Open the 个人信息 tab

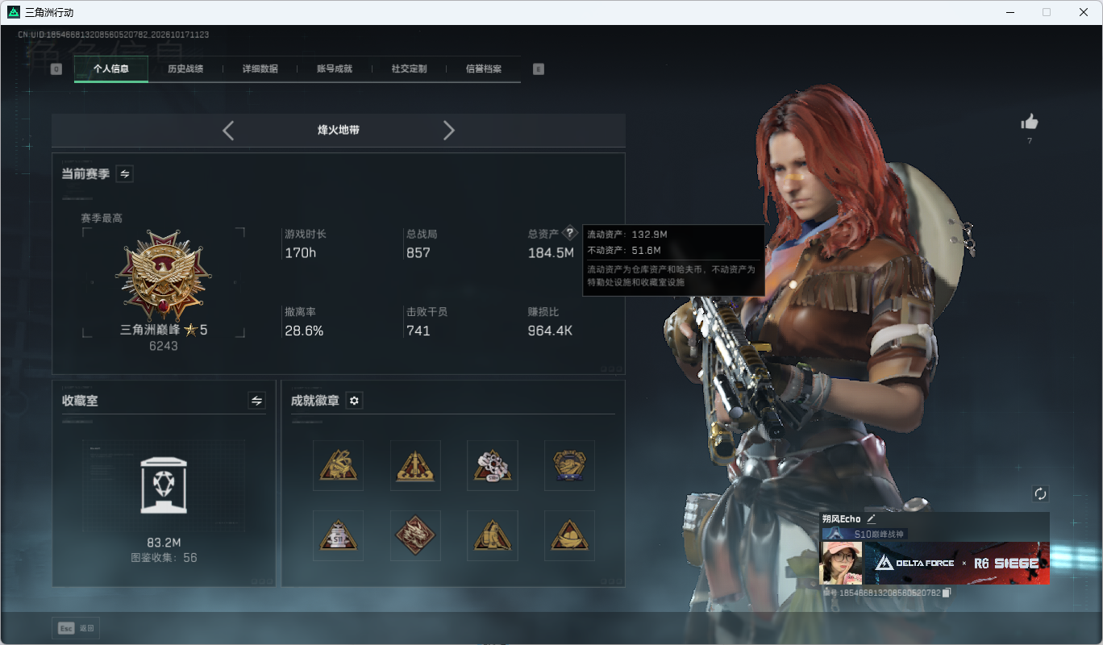pos(111,69)
